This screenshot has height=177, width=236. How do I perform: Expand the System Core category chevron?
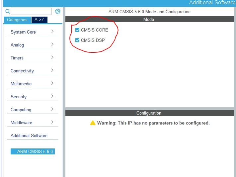point(52,32)
